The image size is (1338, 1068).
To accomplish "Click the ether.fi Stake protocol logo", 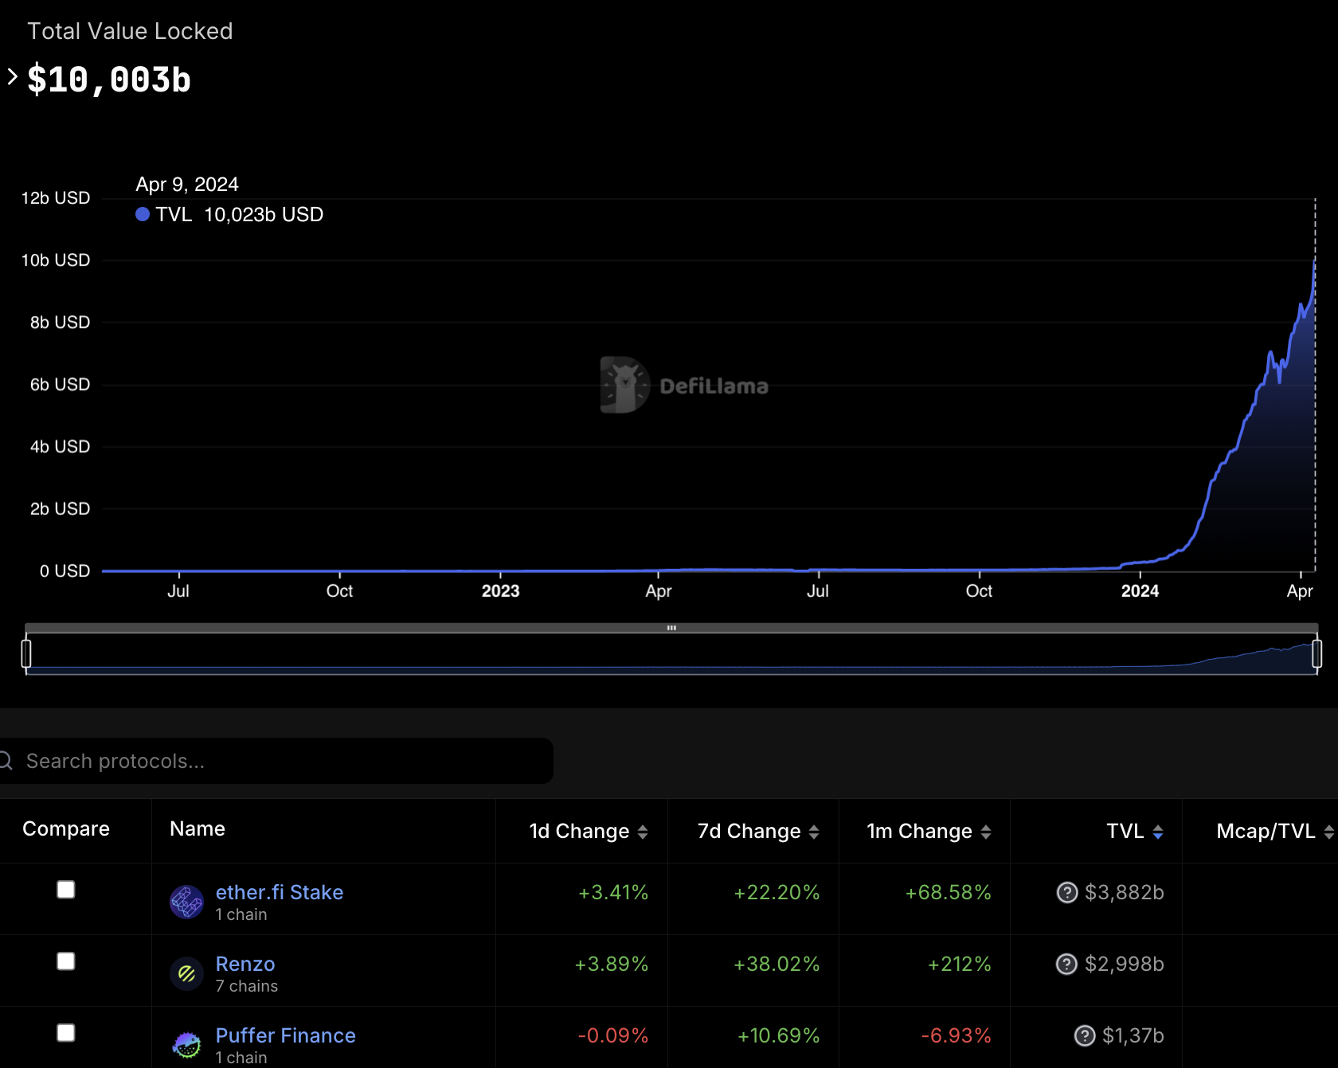I will click(x=187, y=902).
